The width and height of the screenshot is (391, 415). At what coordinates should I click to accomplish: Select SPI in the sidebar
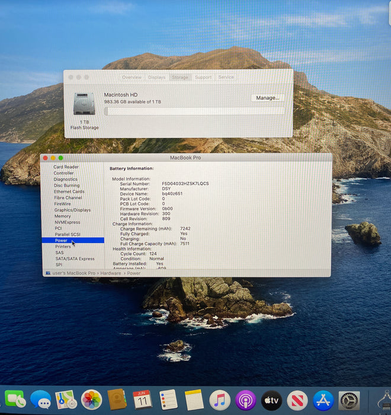(x=59, y=264)
